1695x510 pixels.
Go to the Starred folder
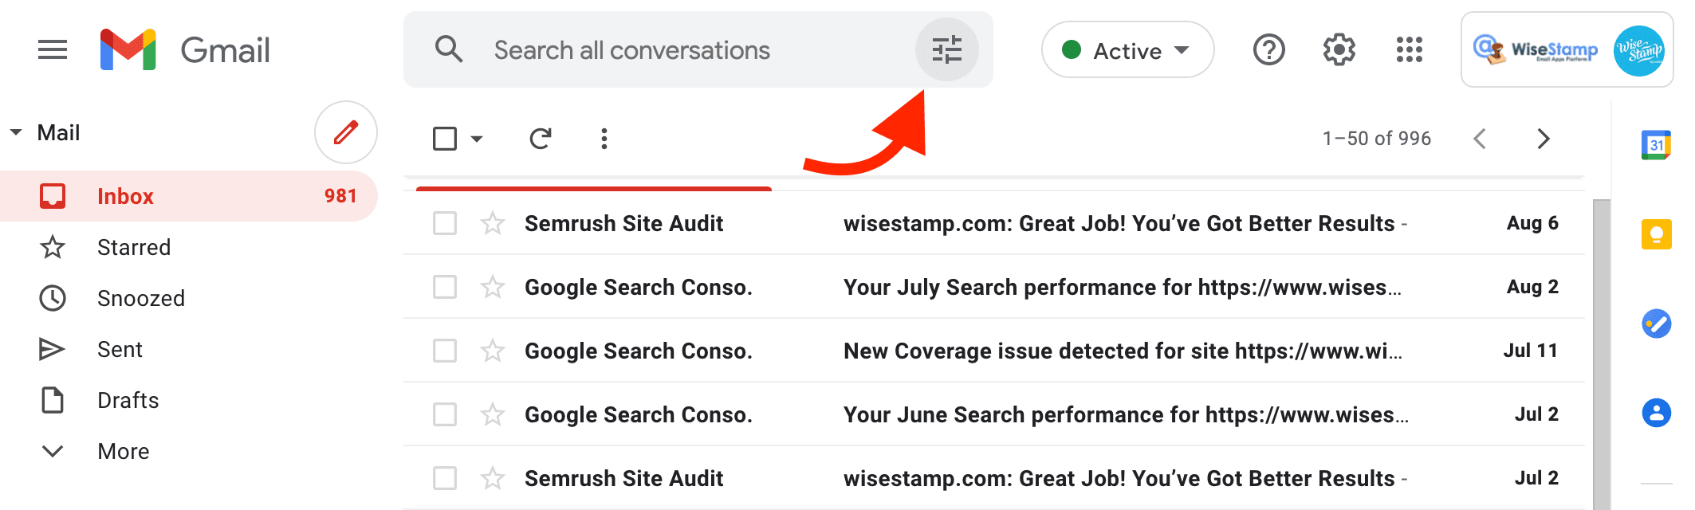133,247
